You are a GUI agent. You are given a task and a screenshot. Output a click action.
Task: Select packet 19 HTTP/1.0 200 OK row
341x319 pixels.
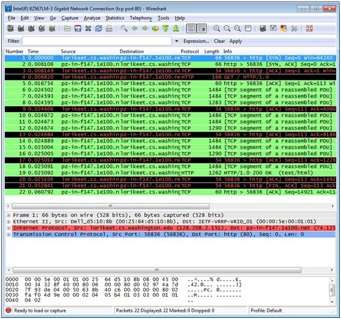(x=170, y=173)
